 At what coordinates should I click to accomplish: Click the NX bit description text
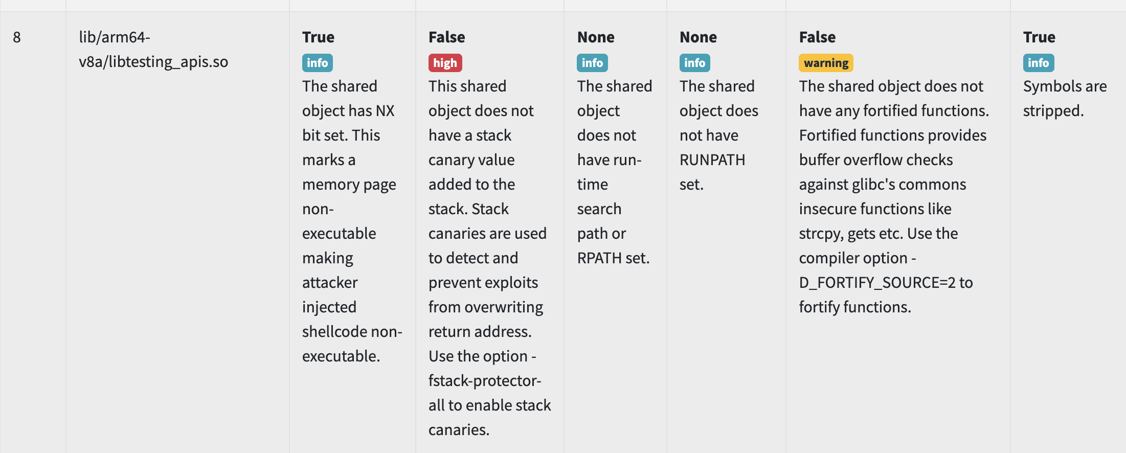(352, 221)
